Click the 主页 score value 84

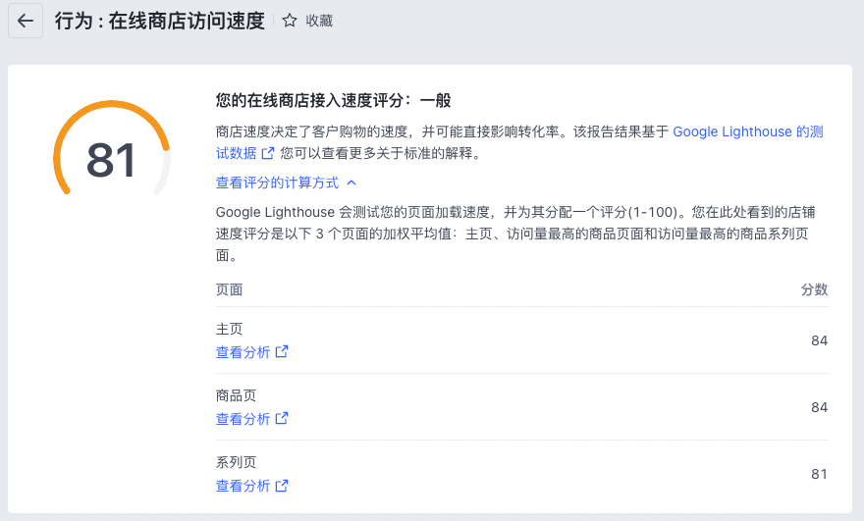820,340
